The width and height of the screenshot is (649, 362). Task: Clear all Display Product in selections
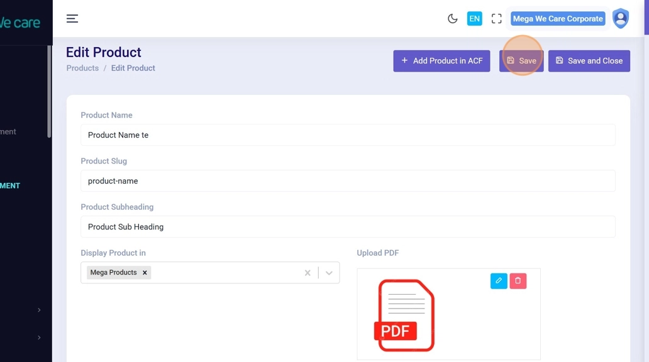[308, 273]
